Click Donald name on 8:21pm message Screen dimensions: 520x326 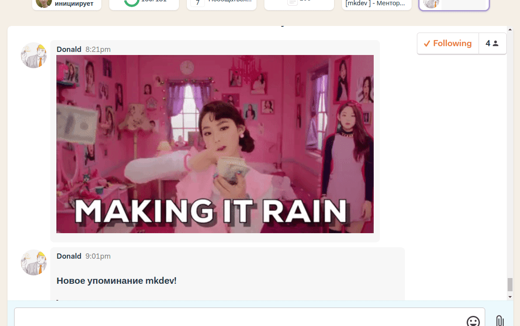(x=69, y=49)
